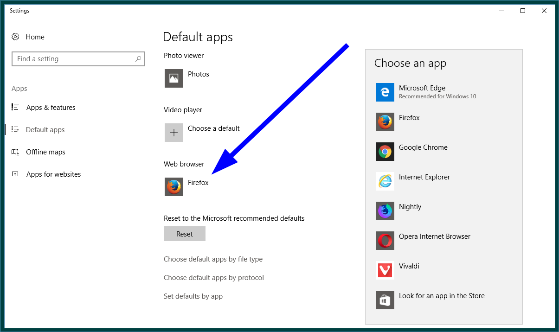559x332 pixels.
Task: Click Choose a default video player text
Action: click(x=214, y=128)
